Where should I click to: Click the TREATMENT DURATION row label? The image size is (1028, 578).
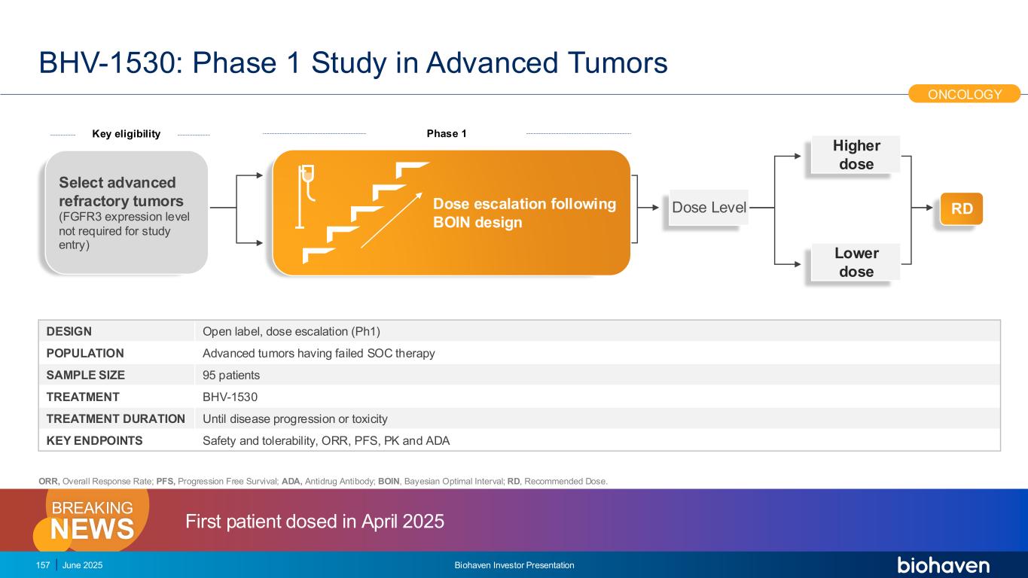point(116,418)
